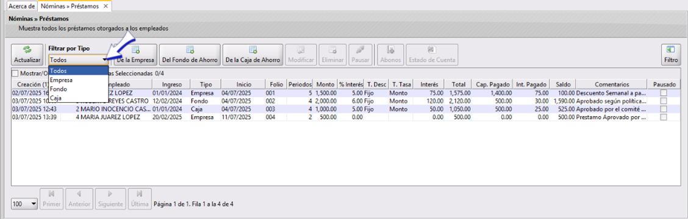The height and width of the screenshot is (219, 688).
Task: Click comment Aprobado por el comité
Action: [611, 109]
